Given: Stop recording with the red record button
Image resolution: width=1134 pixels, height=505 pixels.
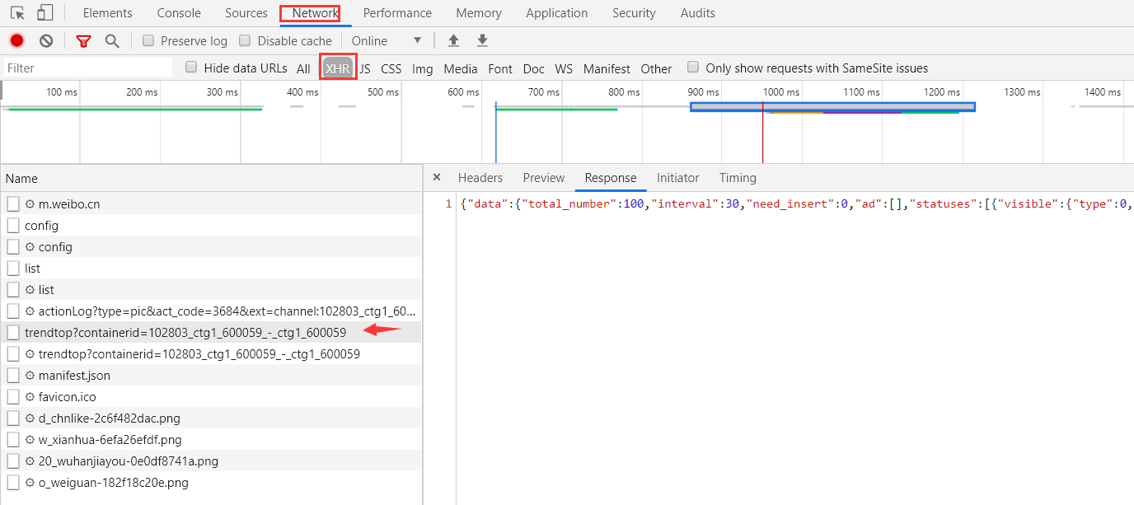Looking at the screenshot, I should pyautogui.click(x=17, y=40).
